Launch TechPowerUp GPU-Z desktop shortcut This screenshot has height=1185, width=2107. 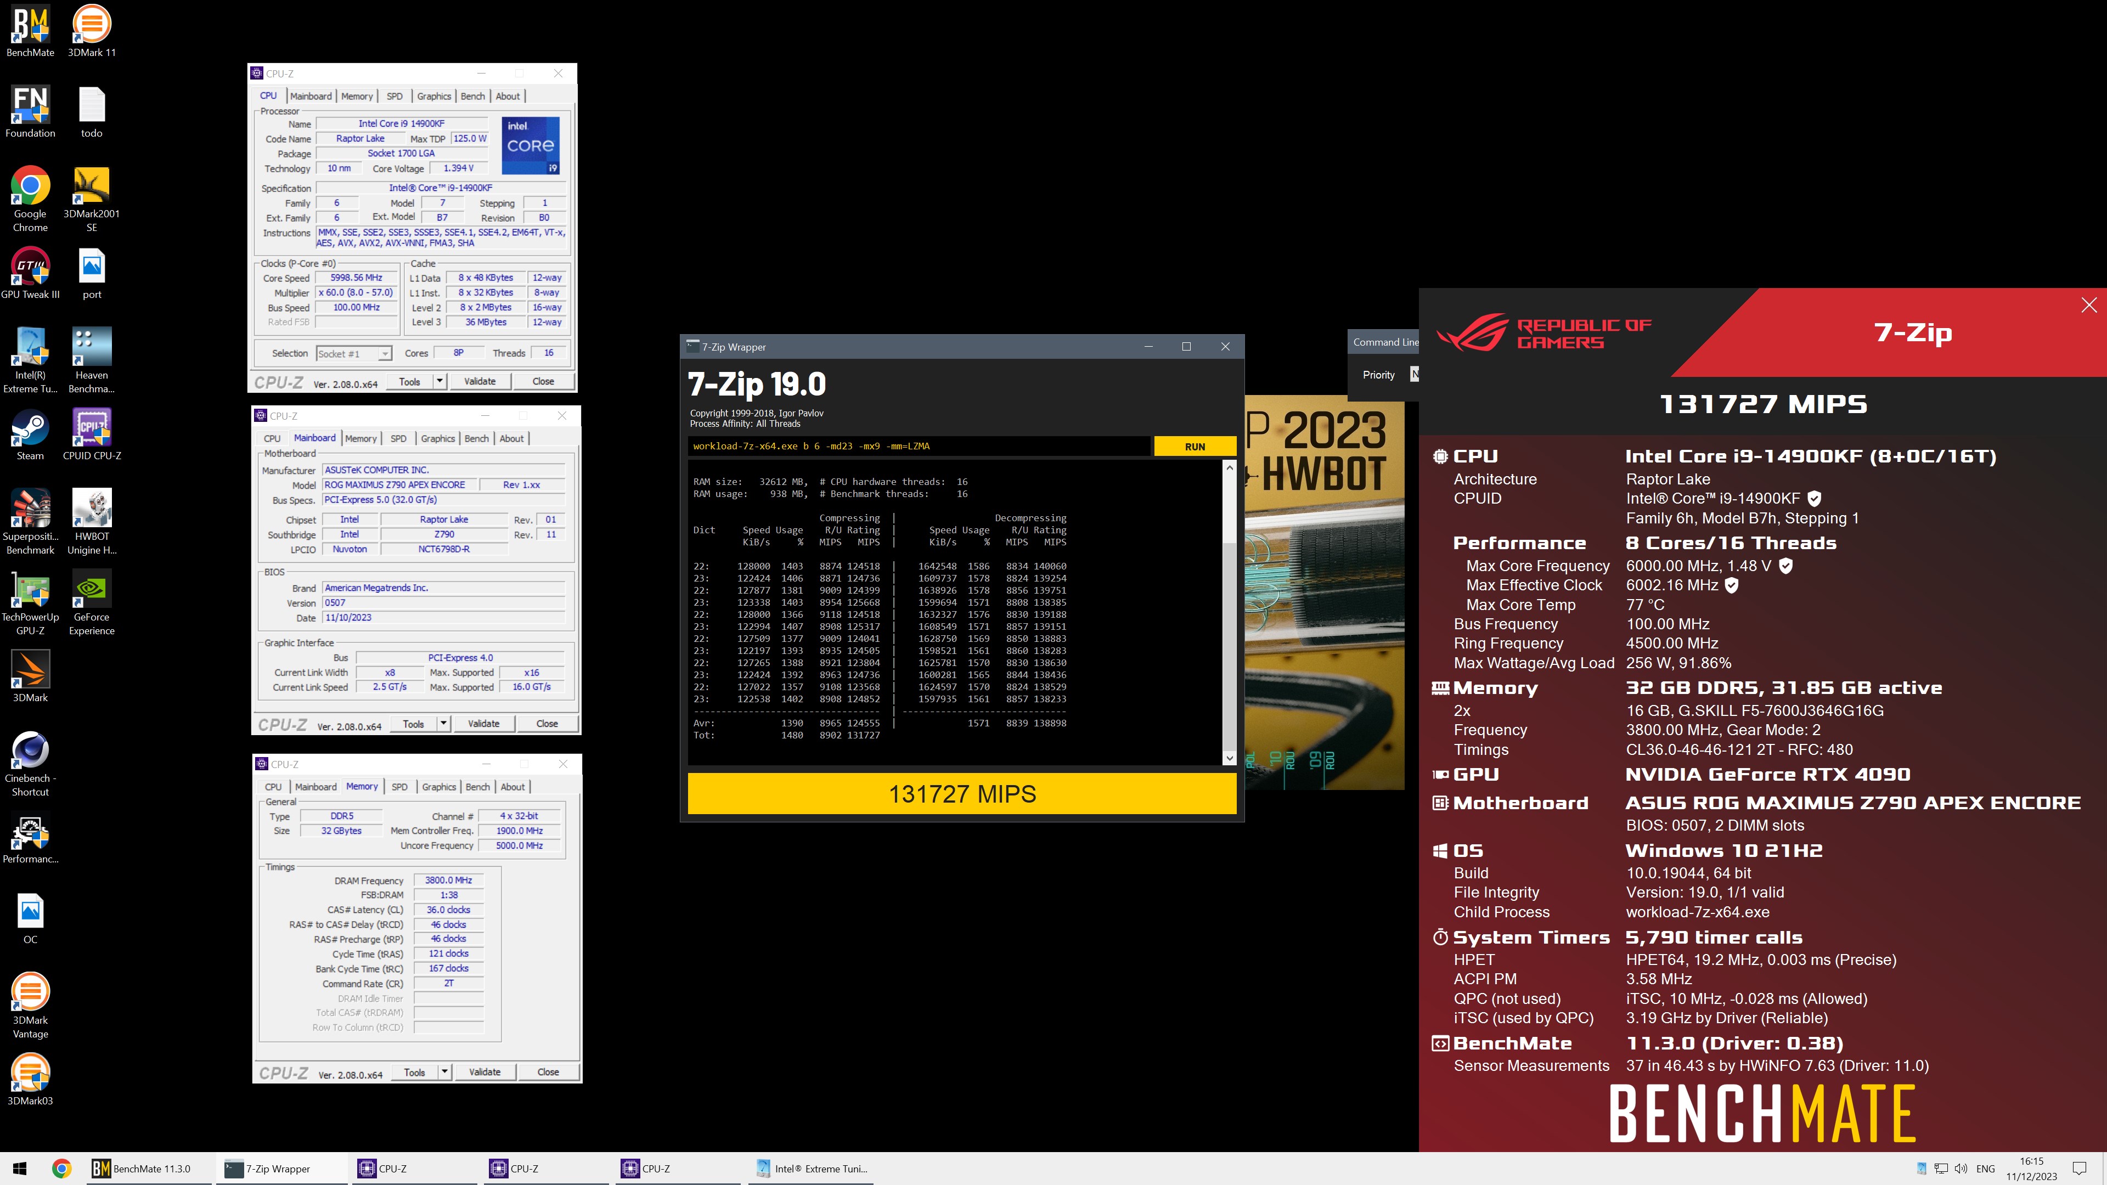(x=30, y=602)
